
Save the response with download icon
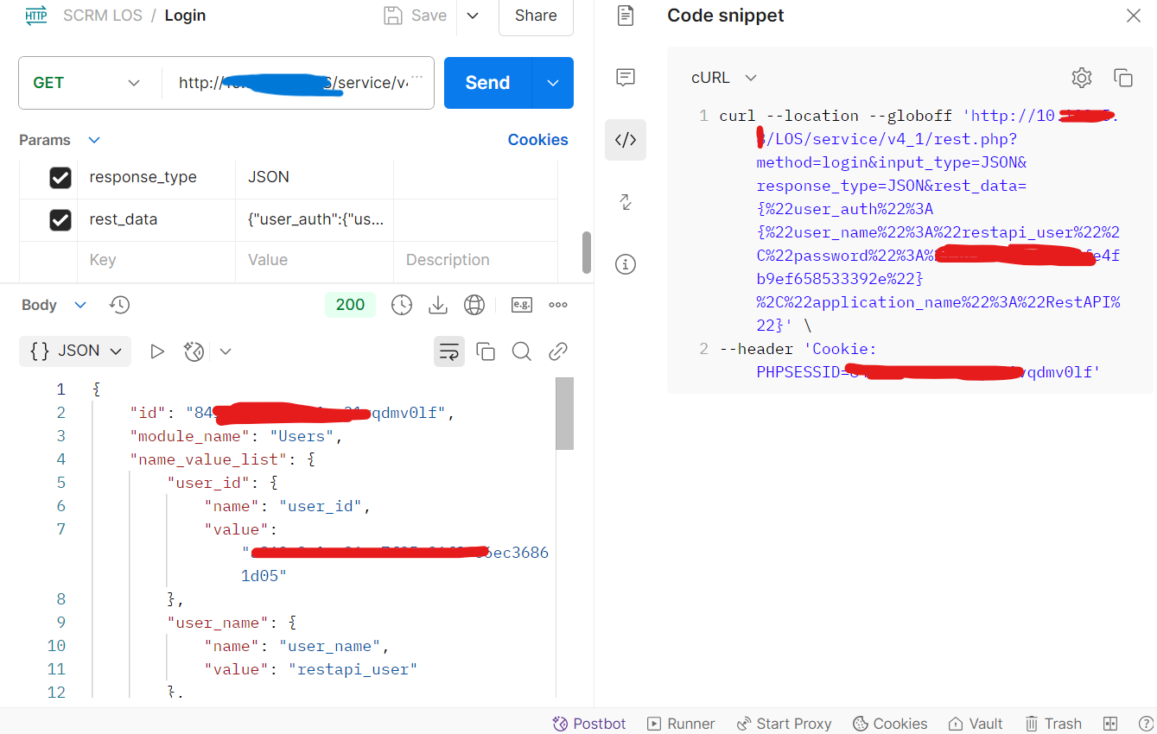click(x=438, y=304)
